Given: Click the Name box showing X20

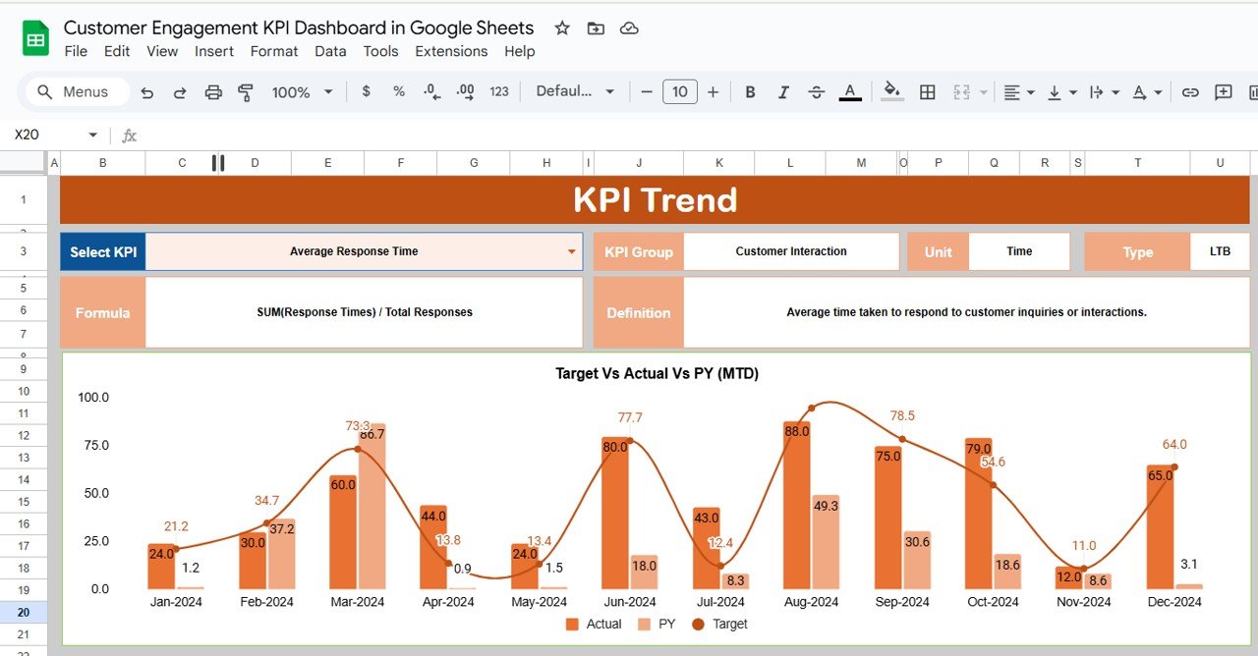Looking at the screenshot, I should click(44, 135).
